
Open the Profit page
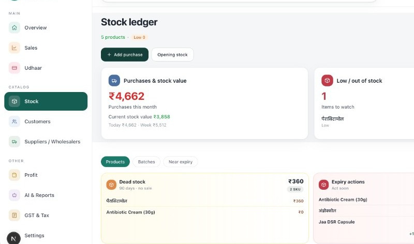point(46,175)
